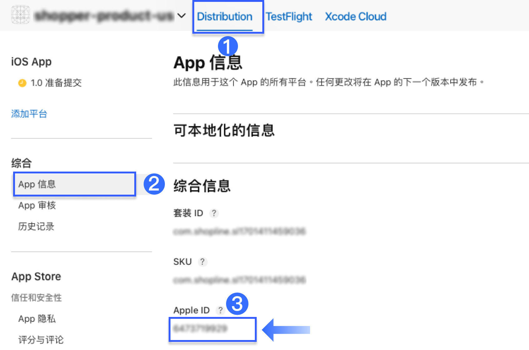The width and height of the screenshot is (529, 350).
Task: Open the app switcher chevron dropdown
Action: 181,15
